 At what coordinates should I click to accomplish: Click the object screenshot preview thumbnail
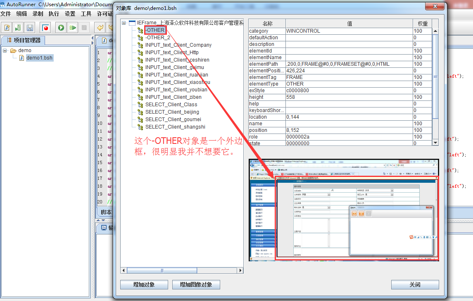coord(344,210)
